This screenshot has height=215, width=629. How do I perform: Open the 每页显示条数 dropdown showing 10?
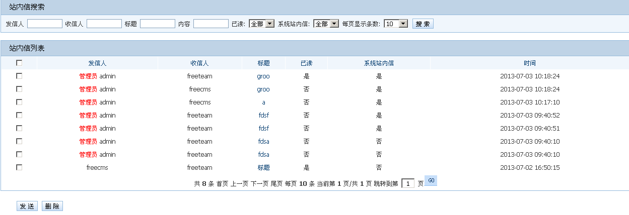click(x=396, y=24)
